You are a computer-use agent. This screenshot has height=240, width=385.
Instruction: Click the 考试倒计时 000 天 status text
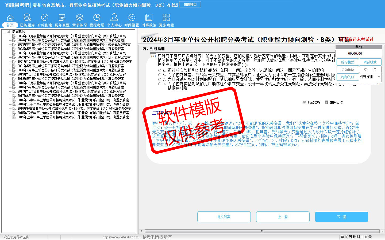click(x=356, y=237)
